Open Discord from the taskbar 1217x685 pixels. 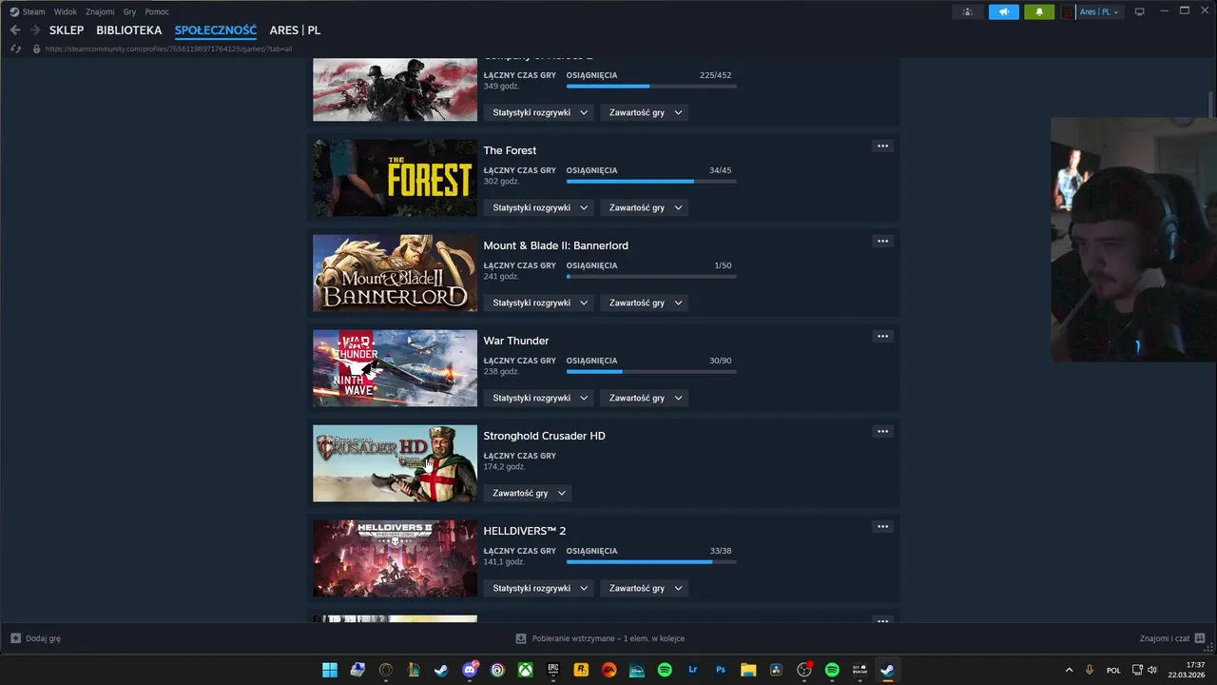[470, 670]
